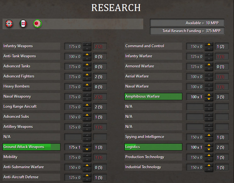Click Infantry Weapons level value 2 (2)
The width and height of the screenshot is (234, 183).
click(x=100, y=46)
